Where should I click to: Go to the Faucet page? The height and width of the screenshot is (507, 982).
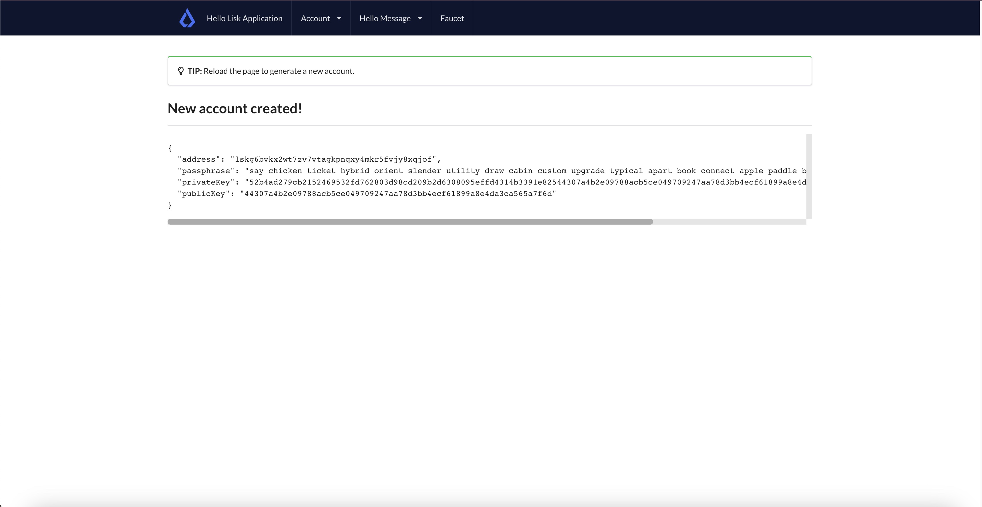click(452, 18)
